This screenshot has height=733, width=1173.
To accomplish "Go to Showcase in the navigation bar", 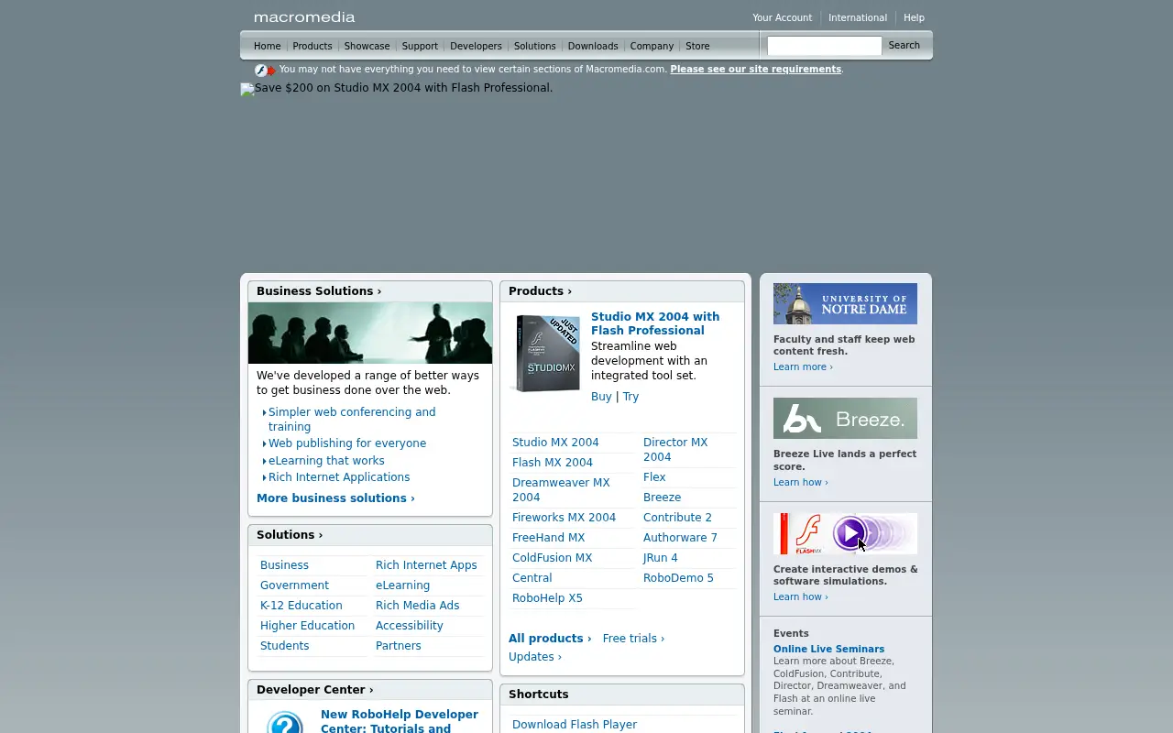I will (367, 46).
